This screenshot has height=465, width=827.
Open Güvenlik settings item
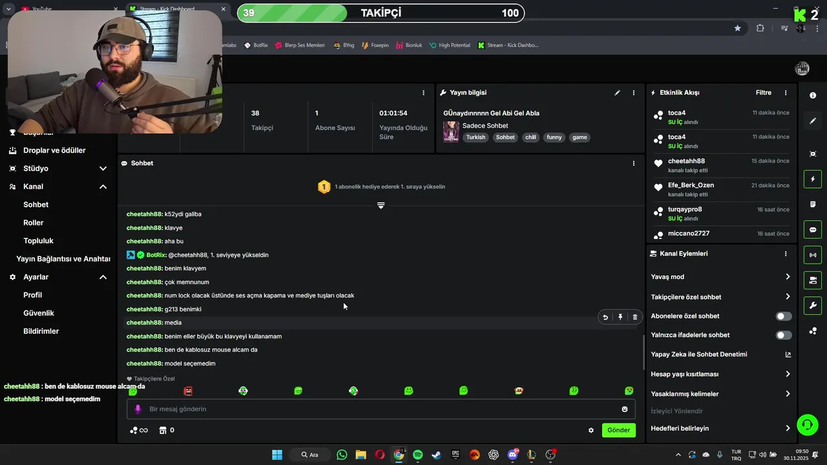point(39,313)
